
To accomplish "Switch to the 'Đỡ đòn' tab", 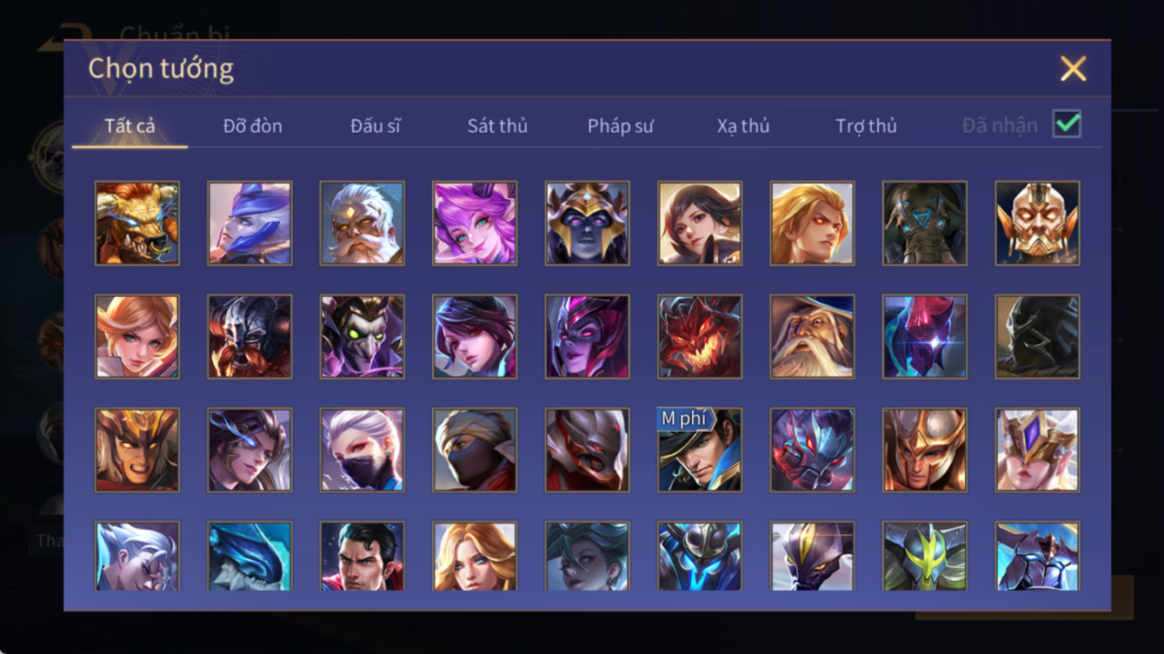I will pyautogui.click(x=252, y=126).
